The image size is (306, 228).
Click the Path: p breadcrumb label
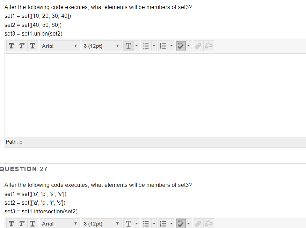pyautogui.click(x=13, y=142)
